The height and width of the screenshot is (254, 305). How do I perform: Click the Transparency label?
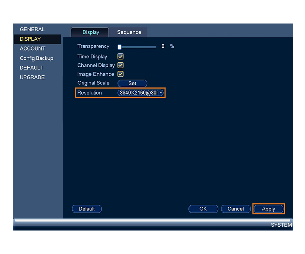click(x=93, y=46)
